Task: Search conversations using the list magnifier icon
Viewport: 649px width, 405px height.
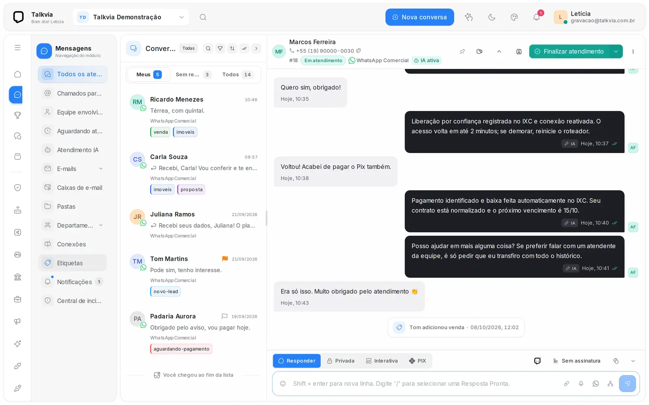Action: 208,49
